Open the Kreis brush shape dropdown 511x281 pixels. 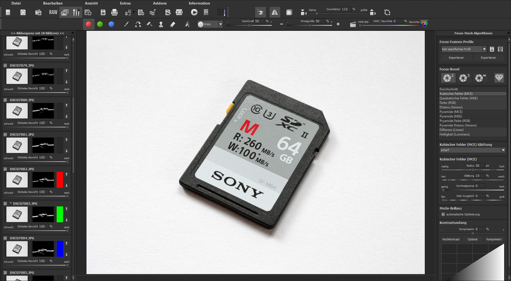pyautogui.click(x=210, y=24)
